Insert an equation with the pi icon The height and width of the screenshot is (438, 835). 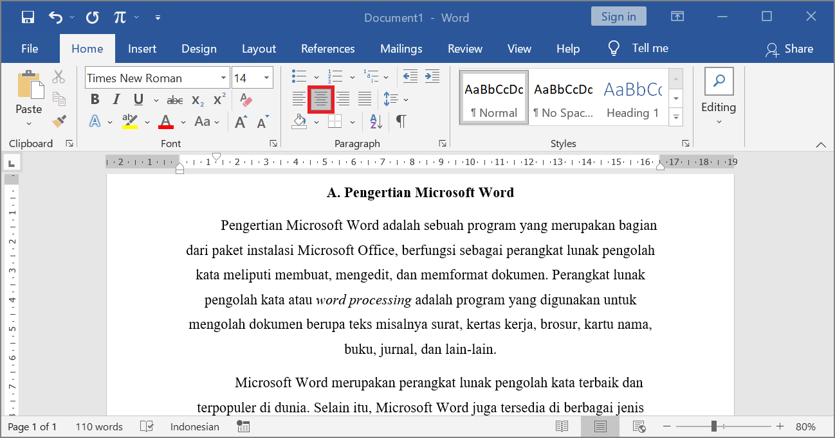point(120,17)
